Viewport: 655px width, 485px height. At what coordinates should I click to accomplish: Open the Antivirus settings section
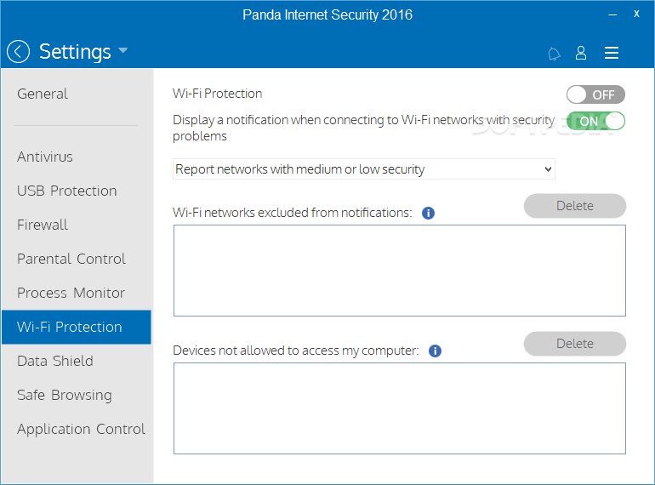[x=45, y=157]
